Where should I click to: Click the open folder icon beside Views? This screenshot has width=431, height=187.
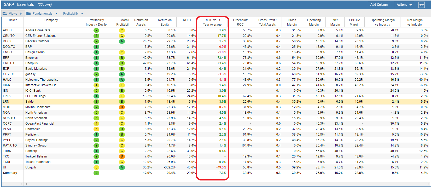[5, 14]
